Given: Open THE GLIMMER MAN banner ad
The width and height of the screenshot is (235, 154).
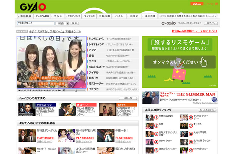Looking at the screenshot, I should tap(180, 98).
